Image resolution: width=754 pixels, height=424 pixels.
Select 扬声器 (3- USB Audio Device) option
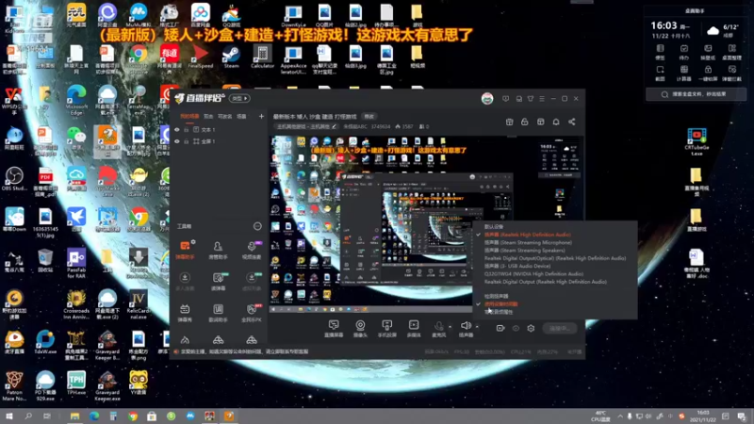coord(517,266)
